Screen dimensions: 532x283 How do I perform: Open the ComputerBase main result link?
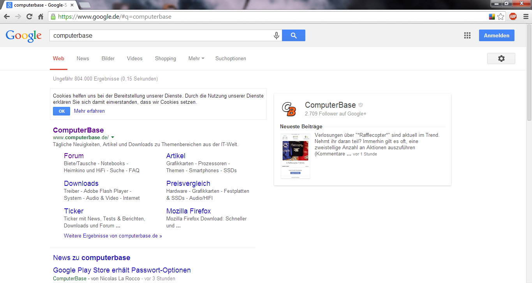pyautogui.click(x=78, y=130)
